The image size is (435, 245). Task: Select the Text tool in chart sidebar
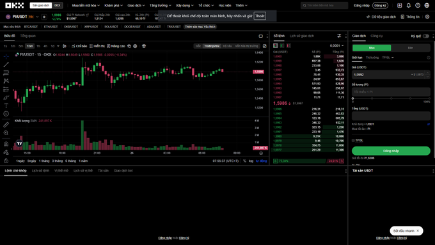6,106
